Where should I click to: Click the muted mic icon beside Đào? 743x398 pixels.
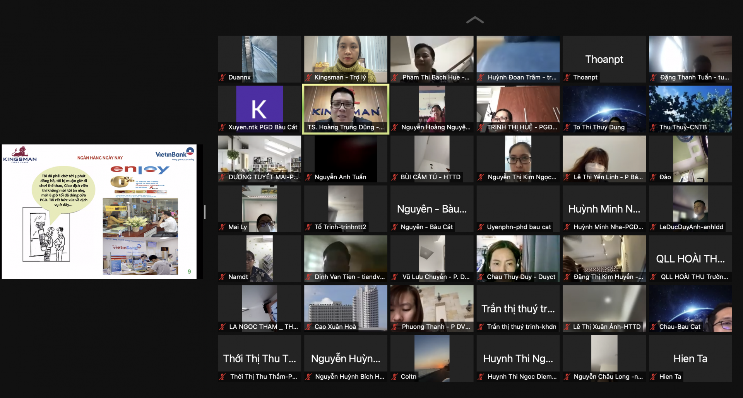click(653, 177)
